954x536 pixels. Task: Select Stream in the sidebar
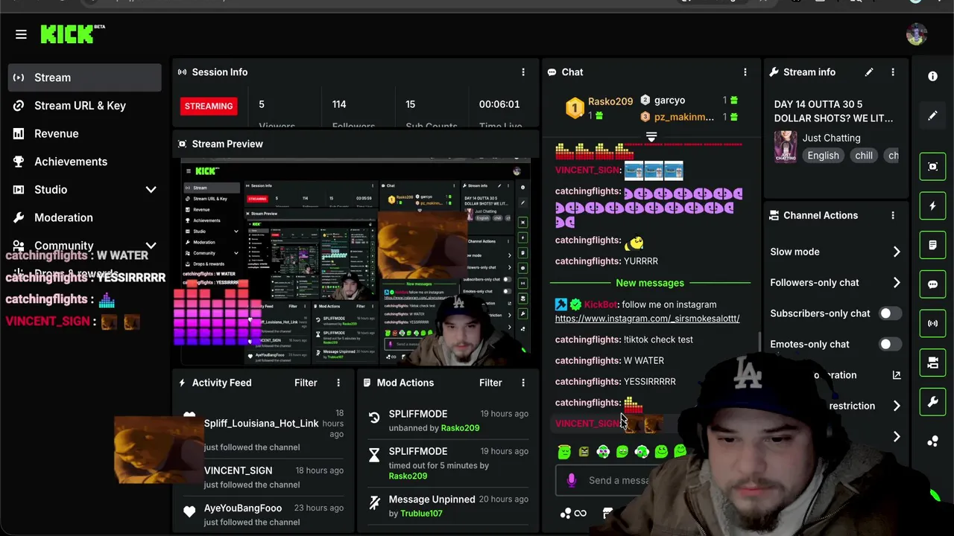pos(85,77)
